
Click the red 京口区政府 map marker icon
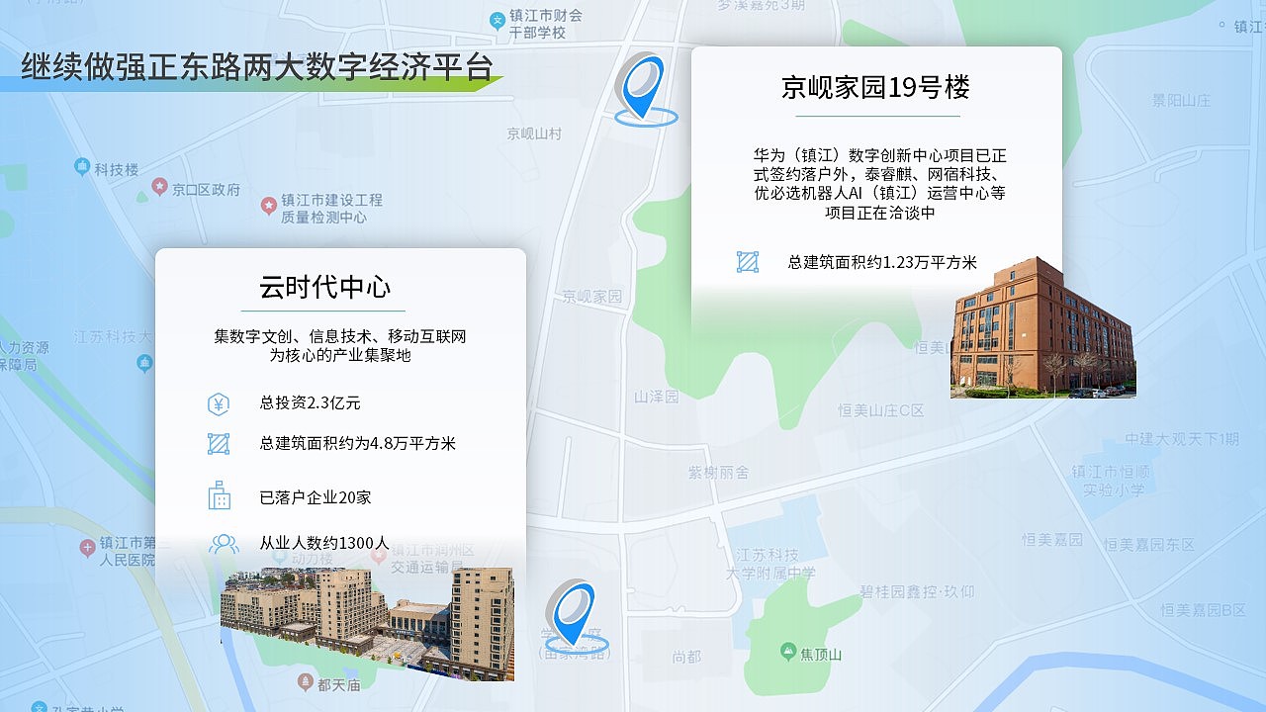click(159, 187)
